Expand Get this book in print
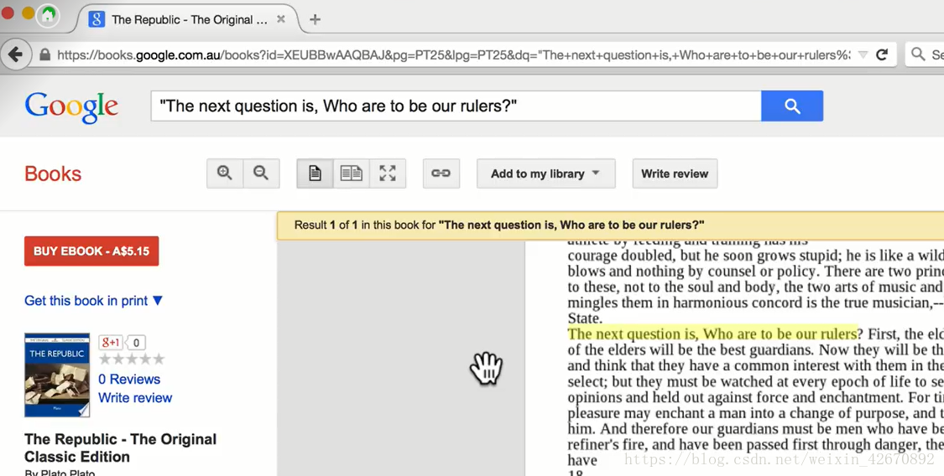Image resolution: width=944 pixels, height=476 pixels. click(x=93, y=301)
